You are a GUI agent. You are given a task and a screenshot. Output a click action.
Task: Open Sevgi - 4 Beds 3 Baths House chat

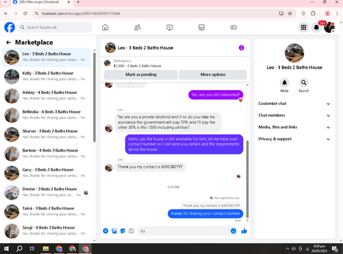tap(46, 231)
